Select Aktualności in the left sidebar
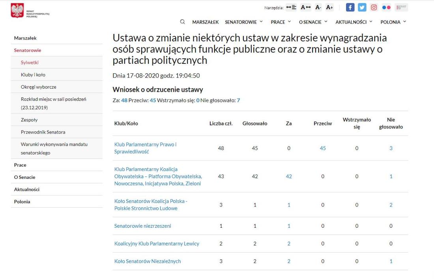 [56, 190]
